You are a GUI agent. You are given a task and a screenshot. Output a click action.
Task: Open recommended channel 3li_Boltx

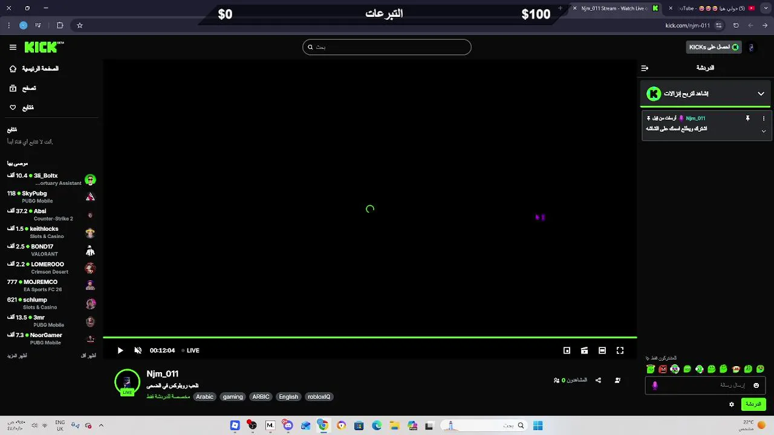[x=51, y=179]
